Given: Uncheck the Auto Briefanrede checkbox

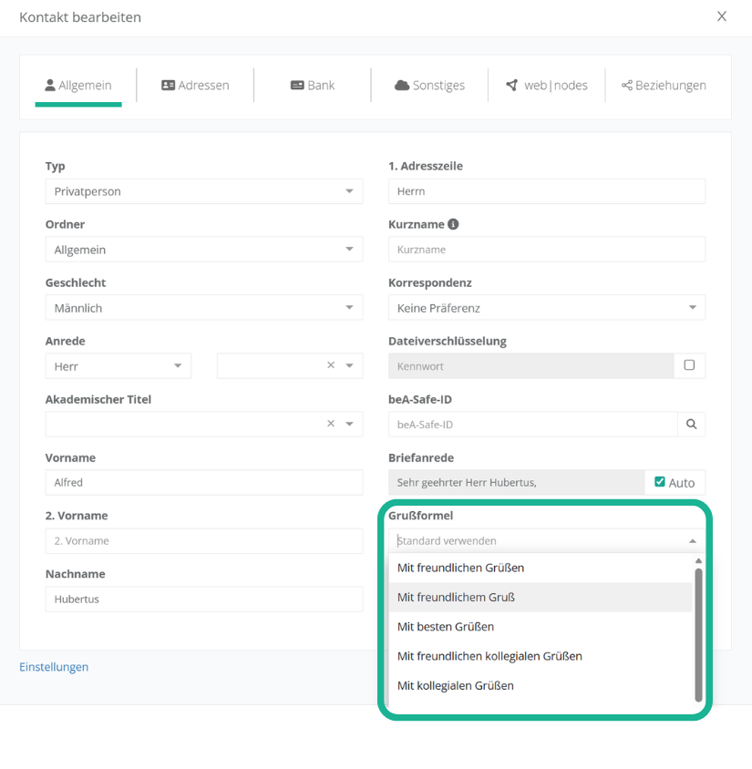Looking at the screenshot, I should (x=660, y=482).
